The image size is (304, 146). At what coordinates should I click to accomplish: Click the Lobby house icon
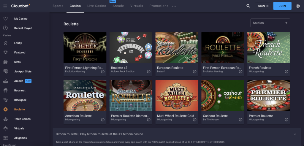[x=5, y=43]
